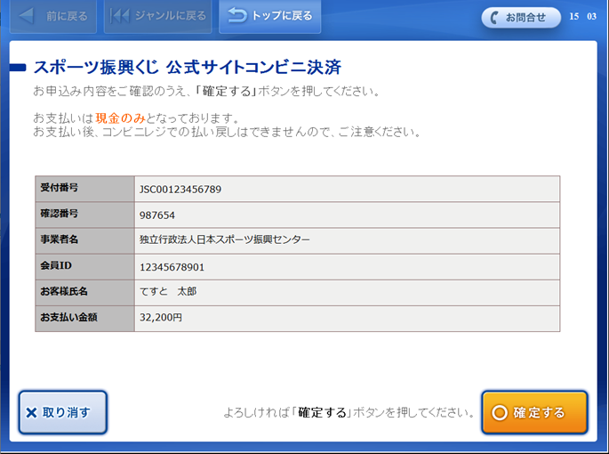Click the receipt number JSC00123456789
609x454 pixels.
point(180,190)
